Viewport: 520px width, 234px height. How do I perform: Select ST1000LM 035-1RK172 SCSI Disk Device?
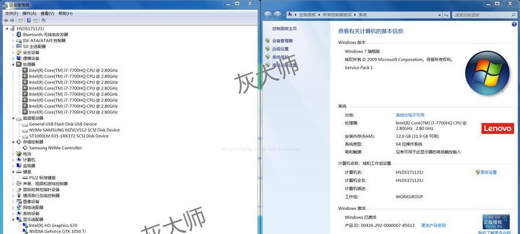tap(68, 136)
